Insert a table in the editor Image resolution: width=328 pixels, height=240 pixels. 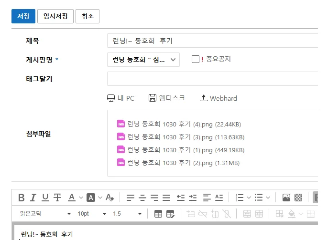coord(158,214)
